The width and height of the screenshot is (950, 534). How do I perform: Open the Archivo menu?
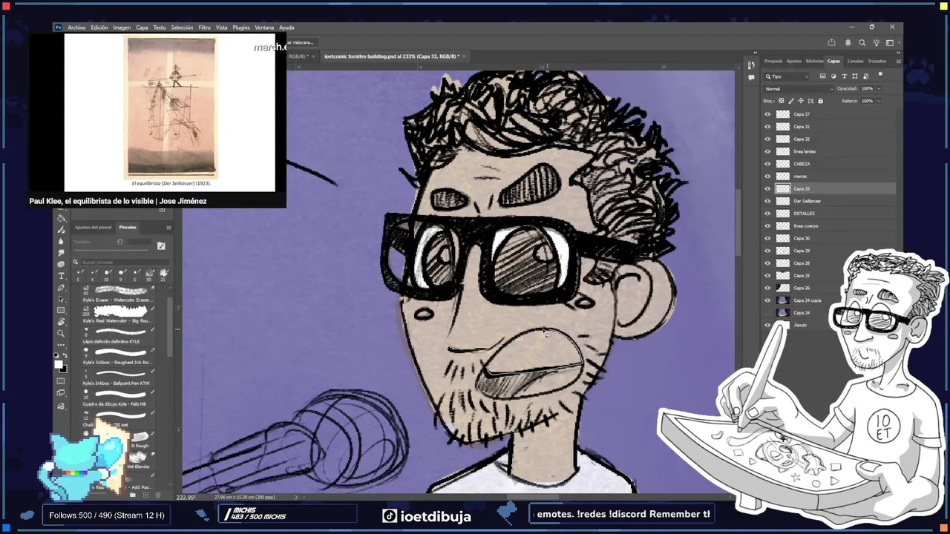pyautogui.click(x=76, y=27)
